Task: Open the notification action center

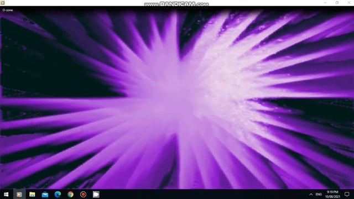Action: (x=347, y=194)
